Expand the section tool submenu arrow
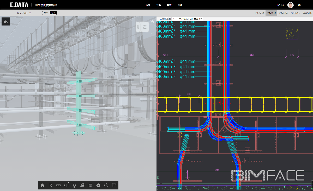This screenshot has height=191, width=313. pyautogui.click(x=69, y=182)
